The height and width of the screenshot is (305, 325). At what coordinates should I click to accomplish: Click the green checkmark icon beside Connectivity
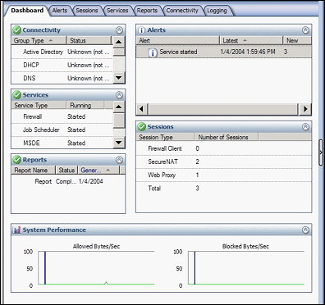tap(17, 30)
